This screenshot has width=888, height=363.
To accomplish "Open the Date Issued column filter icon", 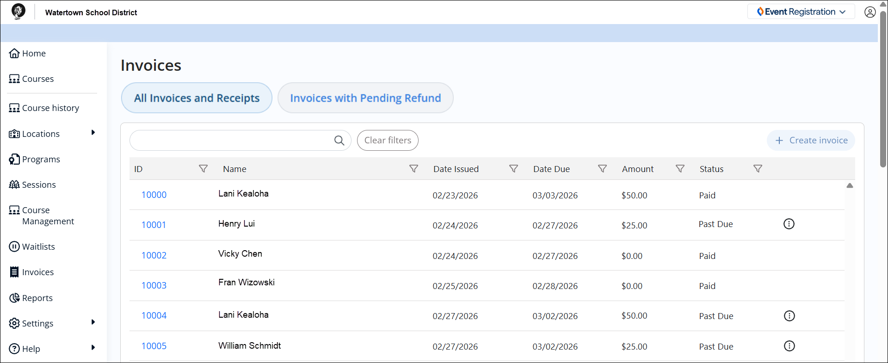I will (x=513, y=169).
